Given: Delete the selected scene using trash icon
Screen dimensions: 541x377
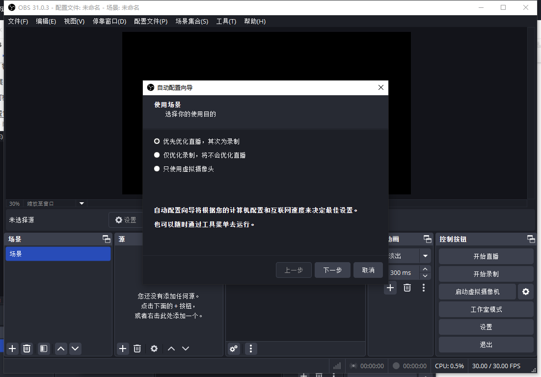Looking at the screenshot, I should (27, 349).
